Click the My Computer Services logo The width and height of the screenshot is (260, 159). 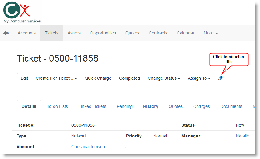tap(22, 12)
